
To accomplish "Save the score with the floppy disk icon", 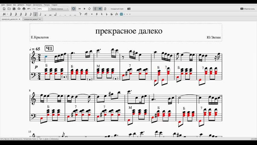I will point(14,9).
